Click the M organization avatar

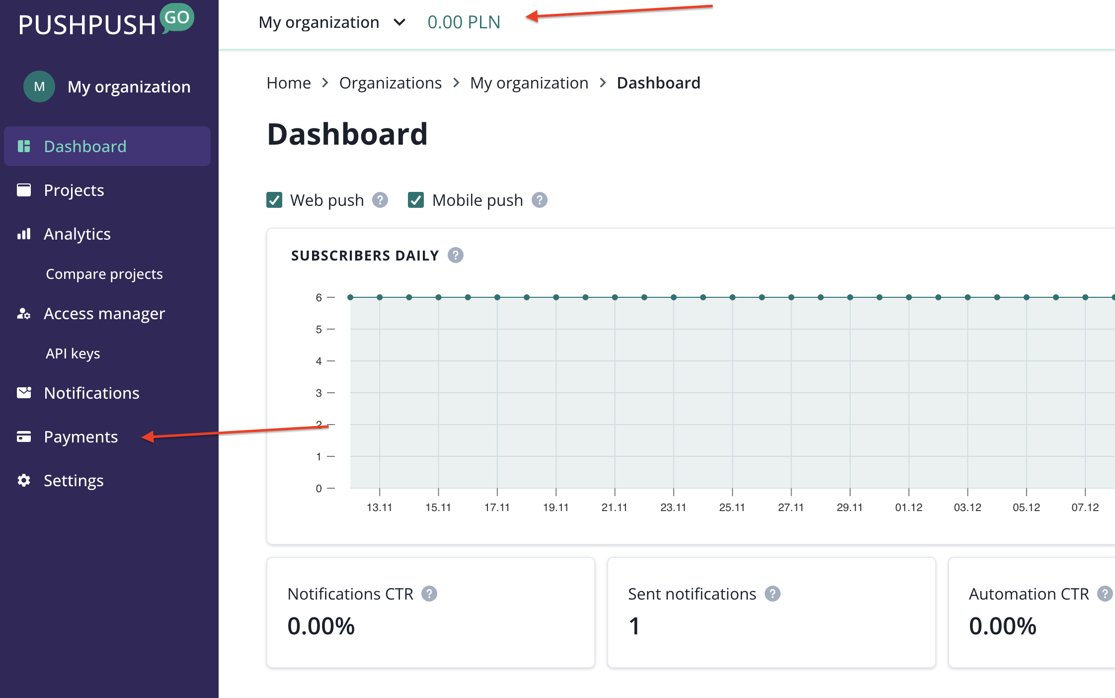(x=39, y=87)
